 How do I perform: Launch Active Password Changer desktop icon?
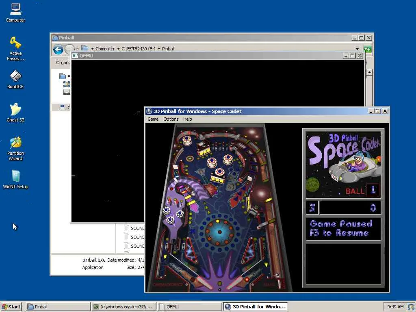[x=15, y=49]
